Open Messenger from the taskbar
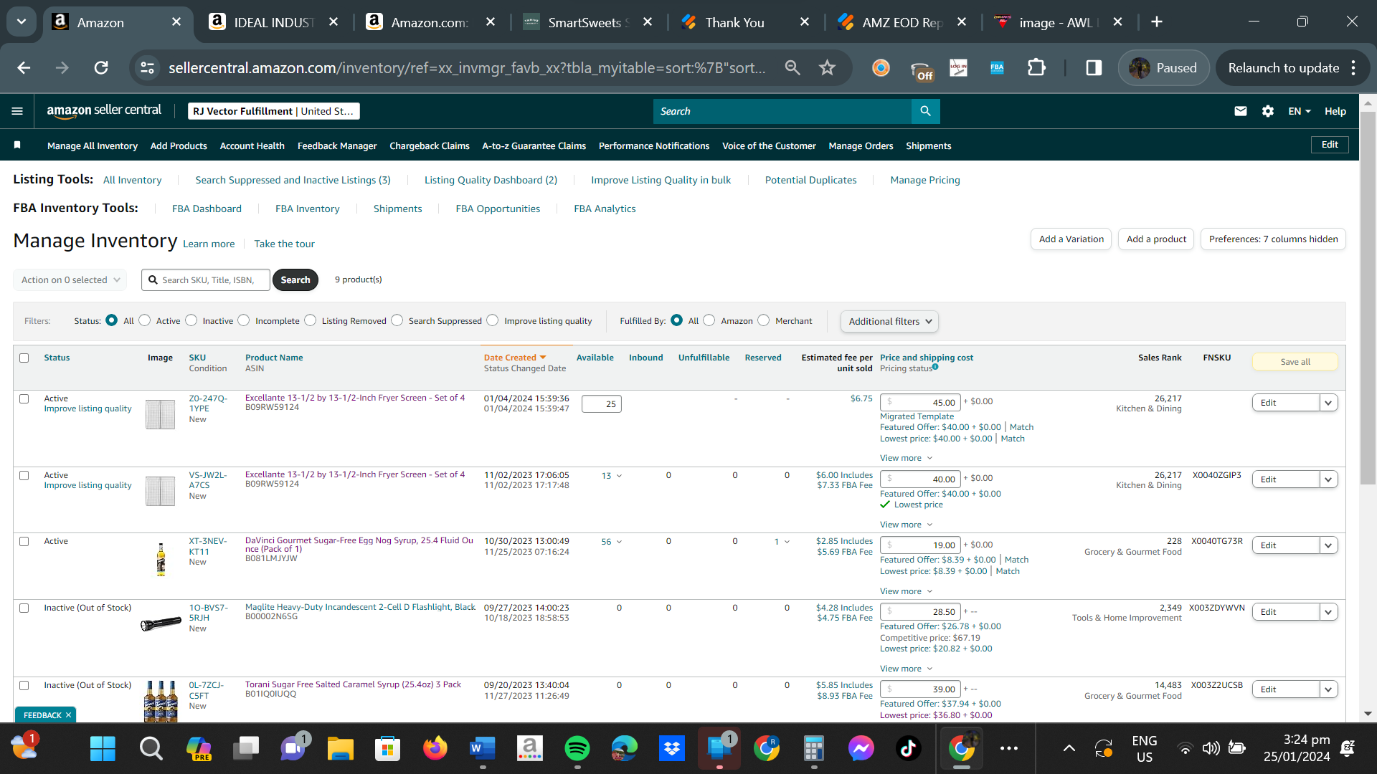 click(861, 749)
